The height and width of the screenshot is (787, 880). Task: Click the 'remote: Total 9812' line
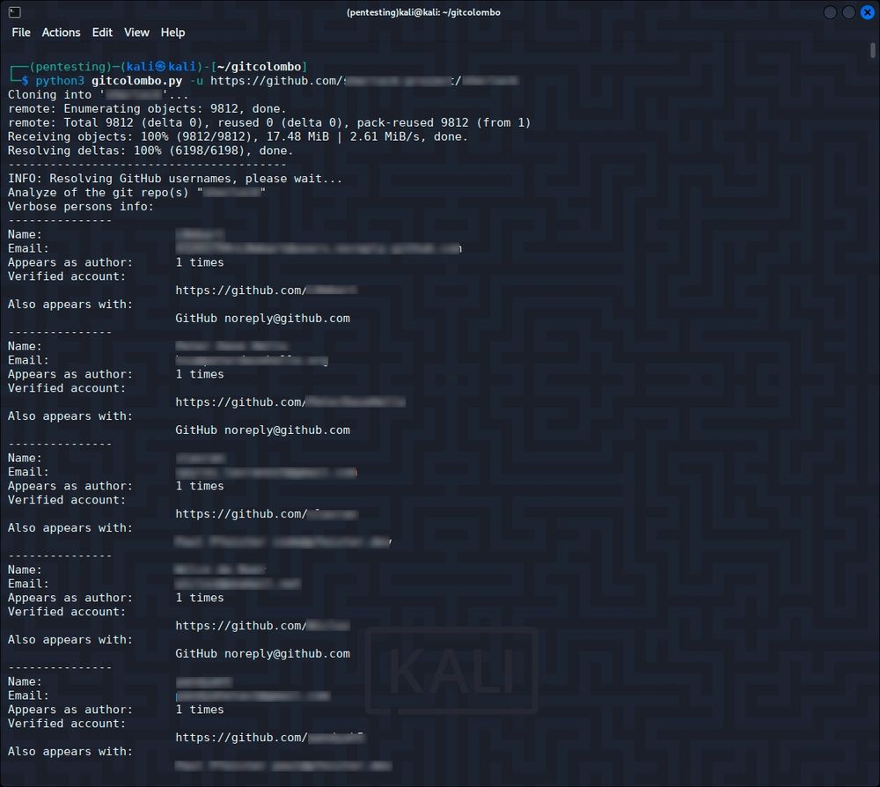(269, 123)
